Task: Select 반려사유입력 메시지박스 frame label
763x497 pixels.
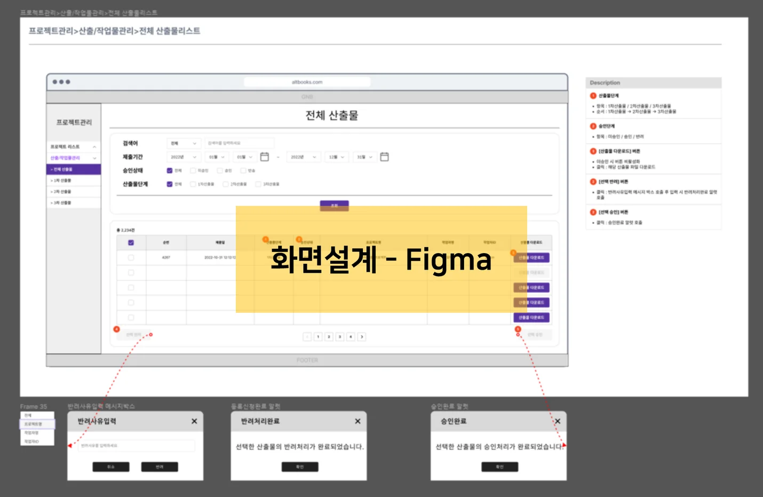Action: tap(101, 407)
